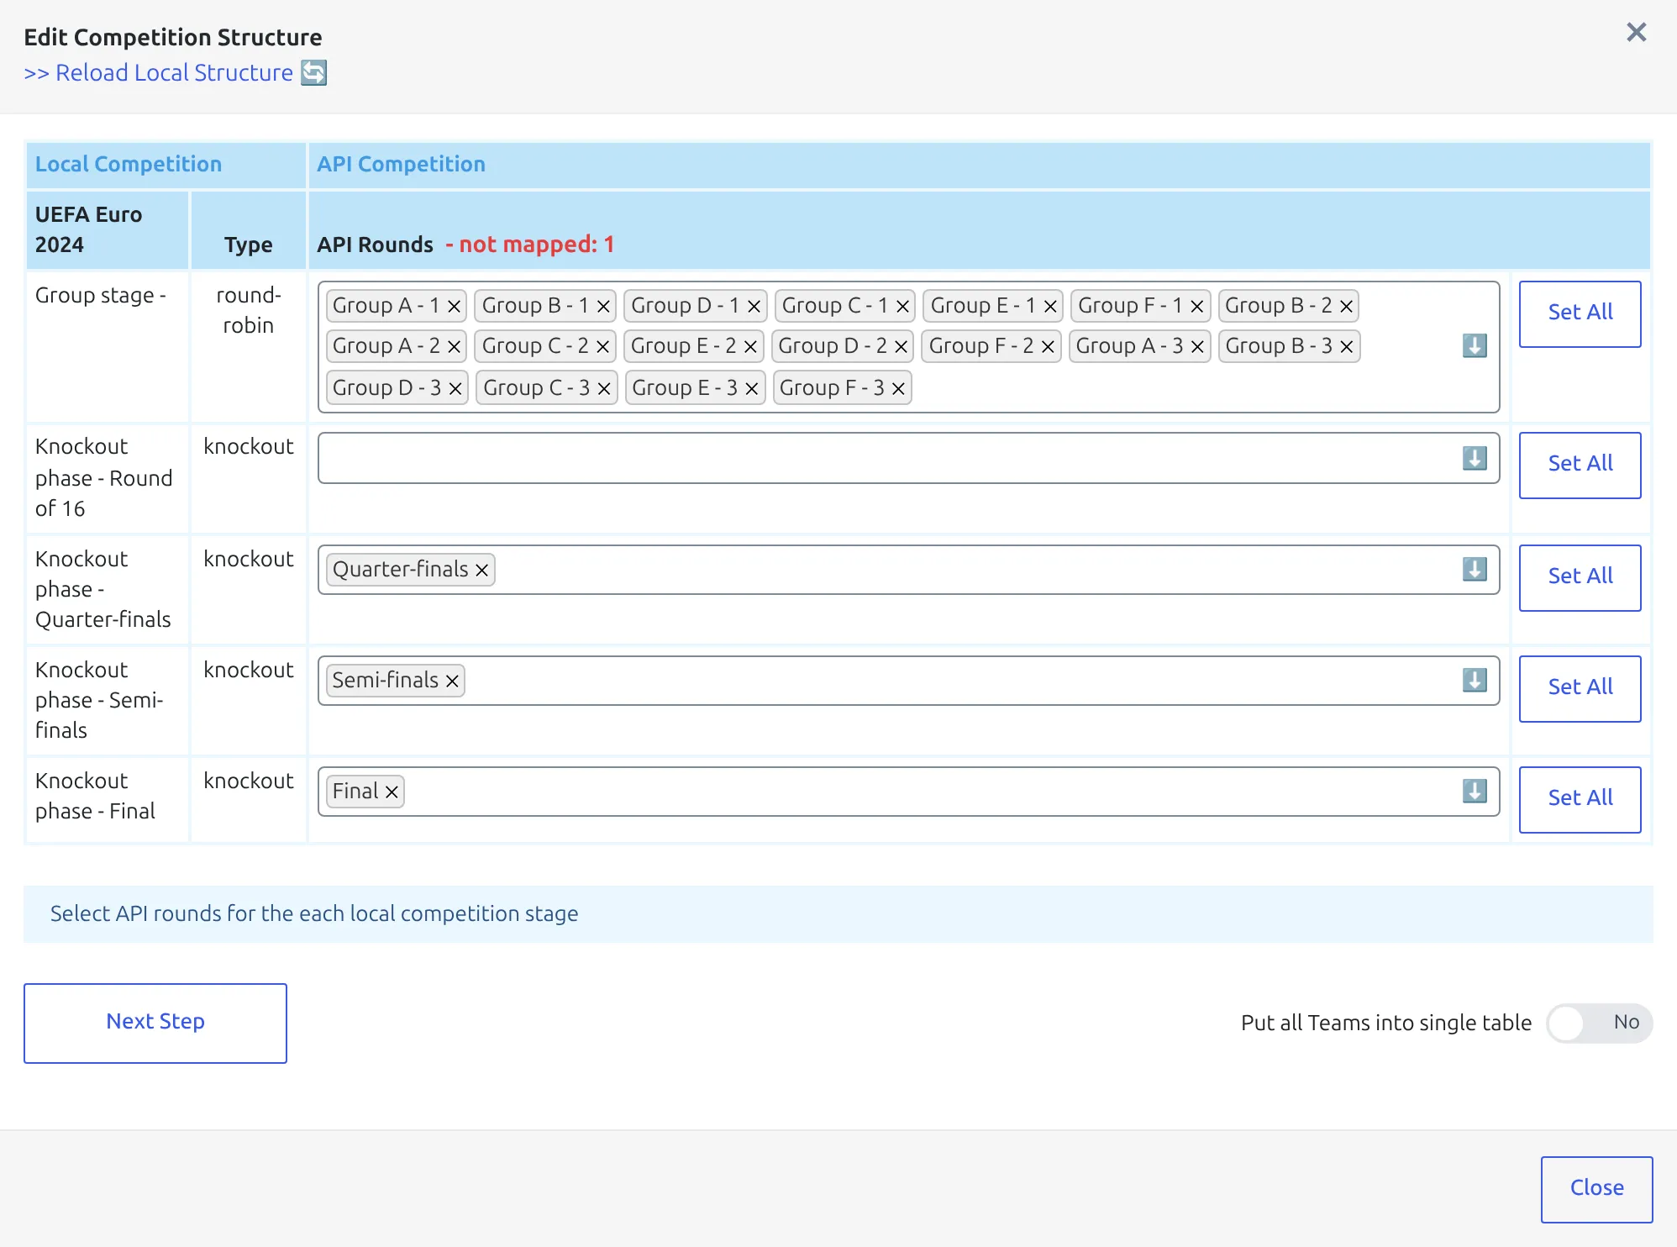The image size is (1677, 1247).
Task: Click the Reload Local Structure link
Action: (158, 73)
